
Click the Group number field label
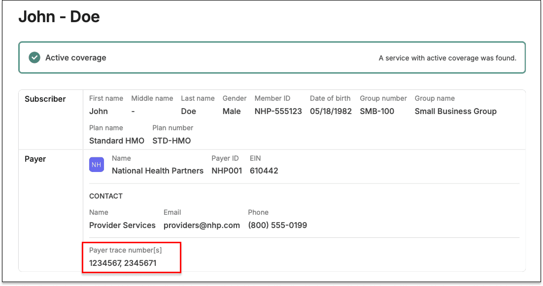coord(383,98)
